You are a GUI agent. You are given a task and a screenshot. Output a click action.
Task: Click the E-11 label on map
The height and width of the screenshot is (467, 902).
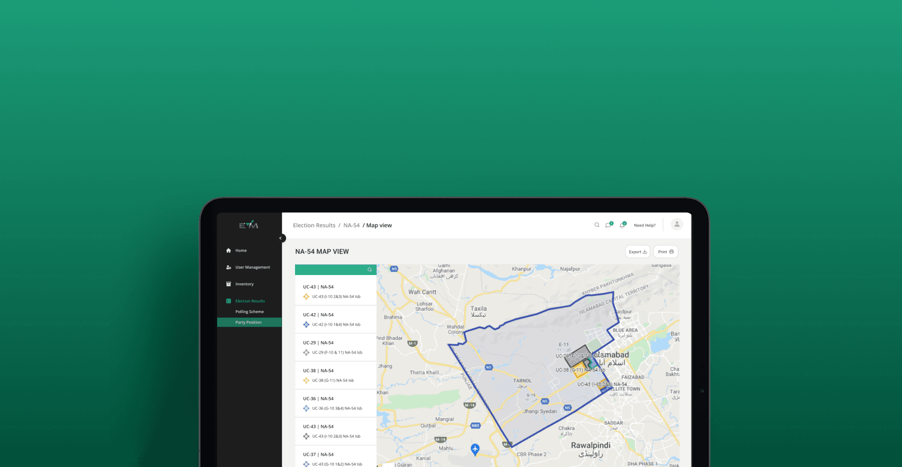click(564, 345)
